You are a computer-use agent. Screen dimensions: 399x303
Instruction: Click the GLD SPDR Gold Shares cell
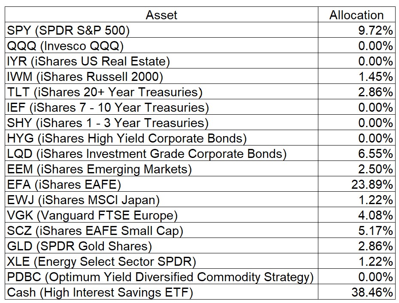click(80, 246)
